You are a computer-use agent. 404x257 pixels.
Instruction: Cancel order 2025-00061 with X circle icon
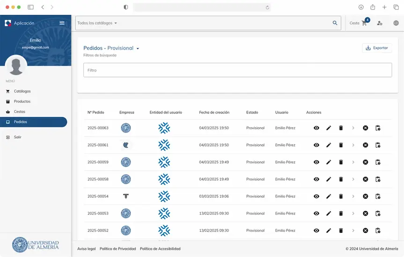click(x=365, y=145)
